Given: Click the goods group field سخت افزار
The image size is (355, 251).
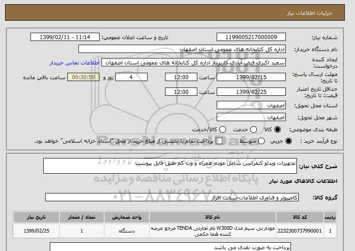Looking at the screenshot, I should [x=172, y=197].
